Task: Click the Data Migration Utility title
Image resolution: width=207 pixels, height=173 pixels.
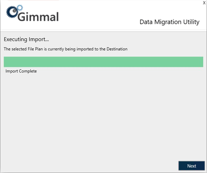Action: pyautogui.click(x=169, y=22)
